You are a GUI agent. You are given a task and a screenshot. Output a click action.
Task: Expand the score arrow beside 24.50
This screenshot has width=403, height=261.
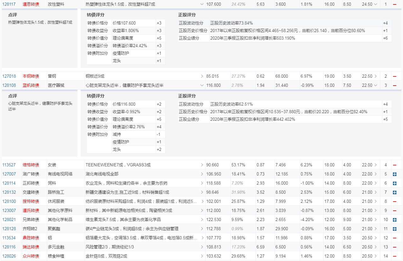(375, 4)
